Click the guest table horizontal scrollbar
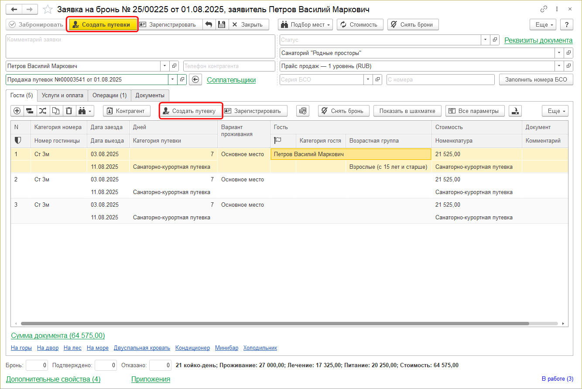 [x=275, y=324]
